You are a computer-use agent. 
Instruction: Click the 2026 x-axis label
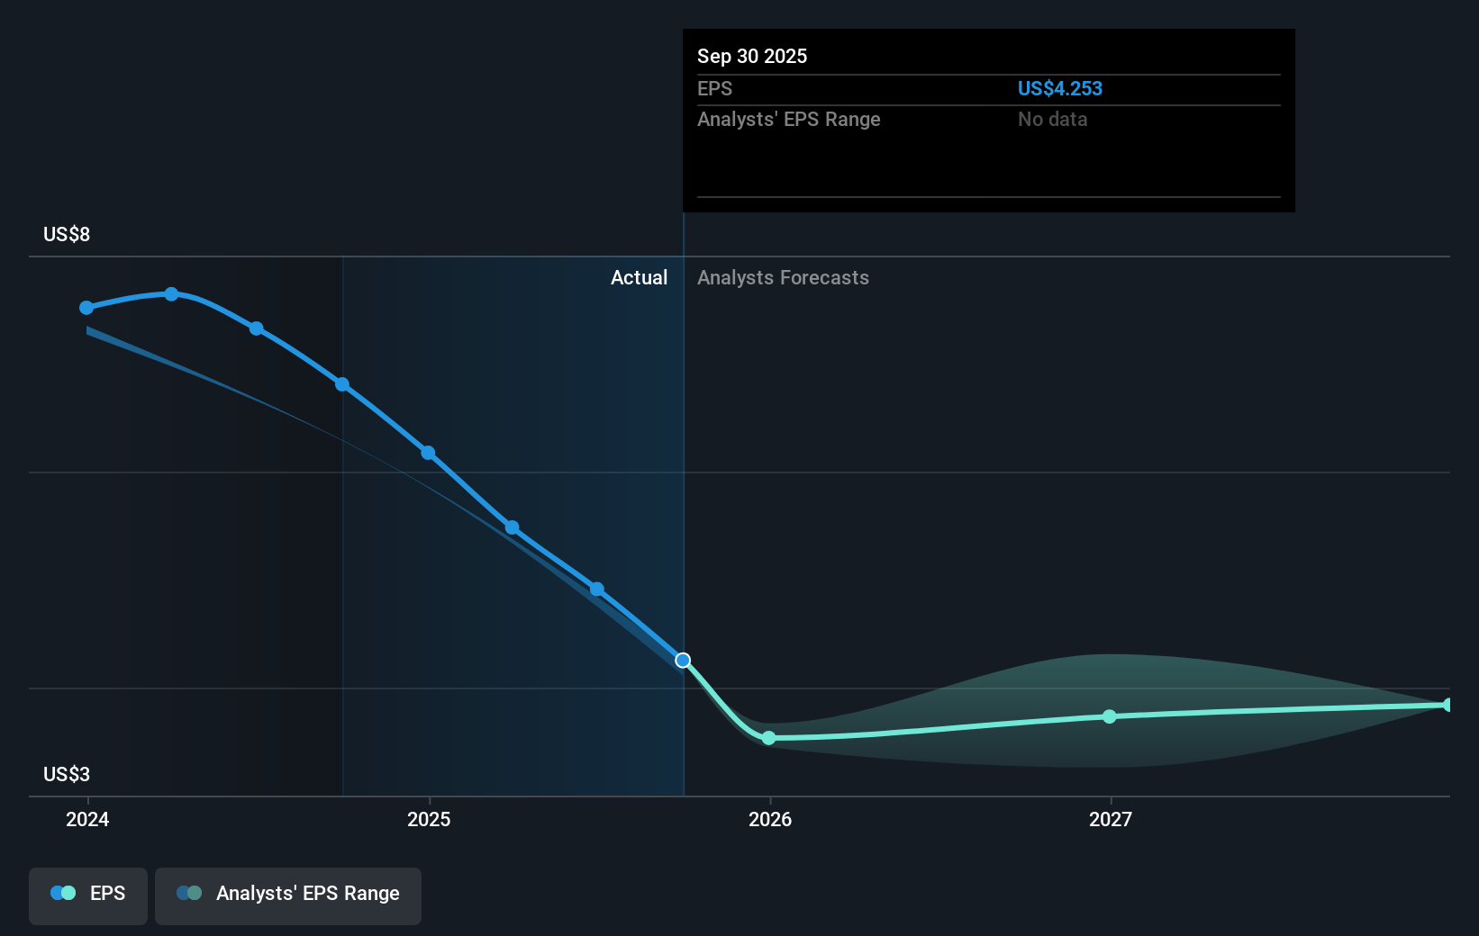(x=770, y=819)
